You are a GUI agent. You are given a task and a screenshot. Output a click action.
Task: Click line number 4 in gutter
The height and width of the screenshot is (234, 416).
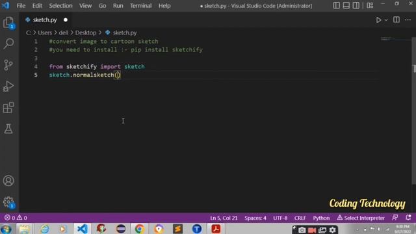pyautogui.click(x=36, y=66)
